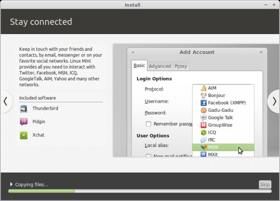
Task: Go to the next slide with right chevron
Action: point(274,101)
